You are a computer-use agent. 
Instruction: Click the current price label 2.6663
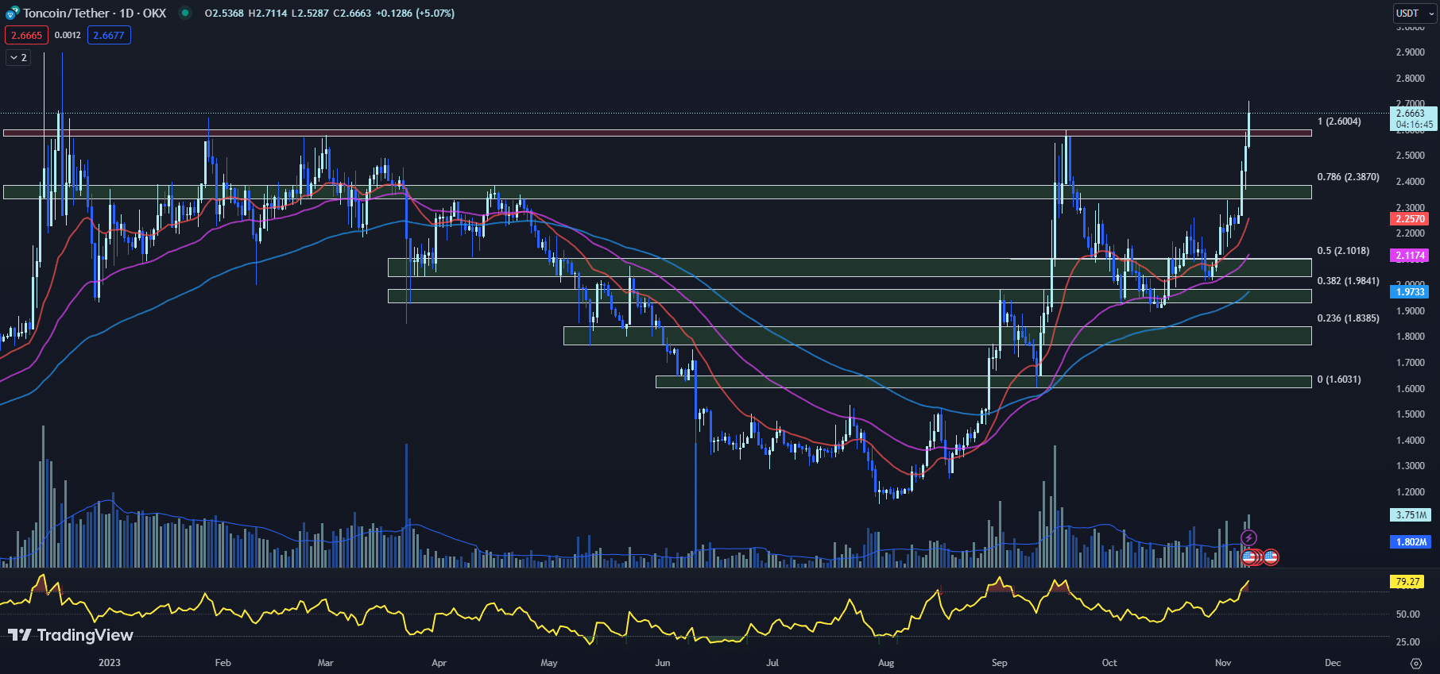[x=1412, y=114]
